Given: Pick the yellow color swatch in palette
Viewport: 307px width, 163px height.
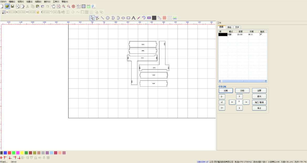Looking at the screenshot, I should pos(22,153).
